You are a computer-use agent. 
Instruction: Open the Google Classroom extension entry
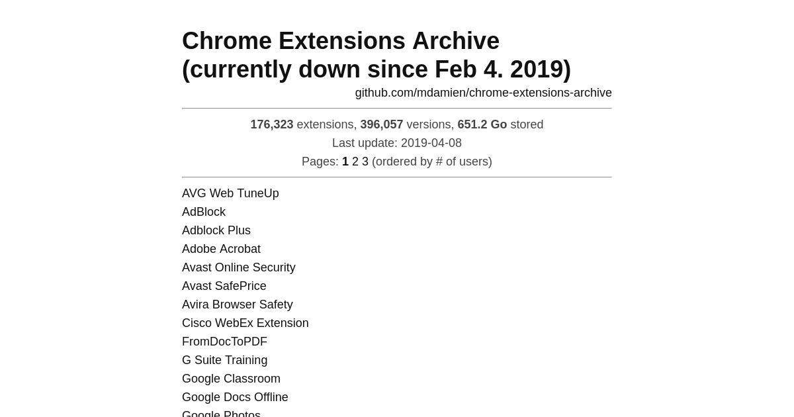[231, 379]
